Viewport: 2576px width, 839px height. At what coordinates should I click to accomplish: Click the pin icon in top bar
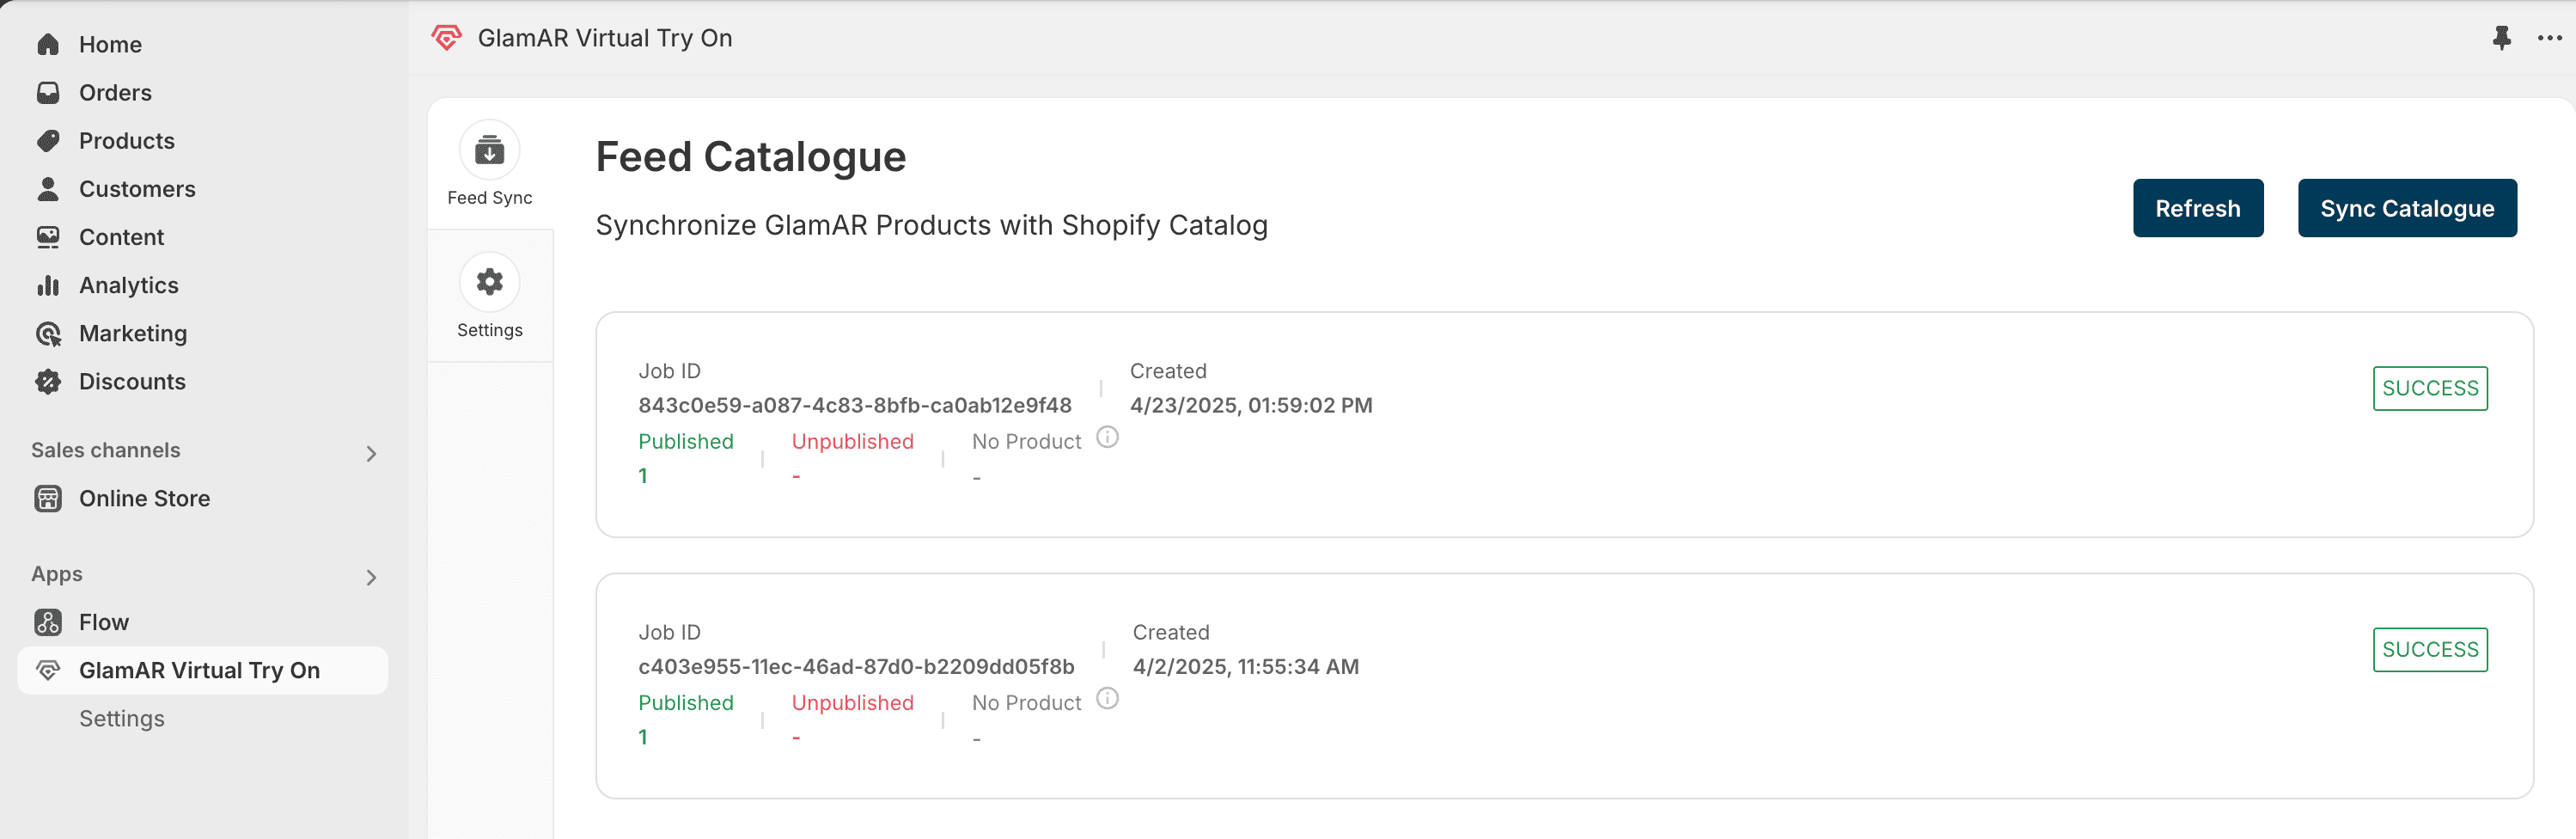pos(2501,38)
